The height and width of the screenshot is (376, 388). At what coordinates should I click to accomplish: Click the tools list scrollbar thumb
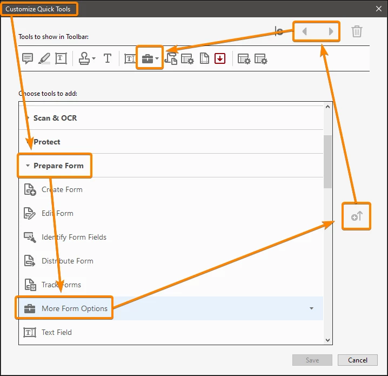tap(328, 162)
